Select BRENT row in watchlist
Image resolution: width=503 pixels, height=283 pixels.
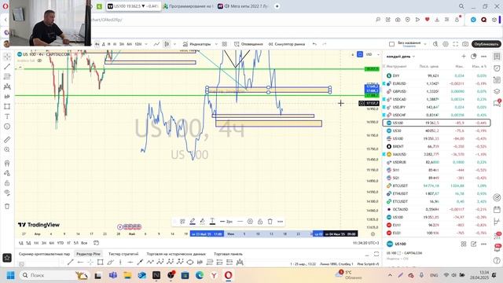click(437, 146)
